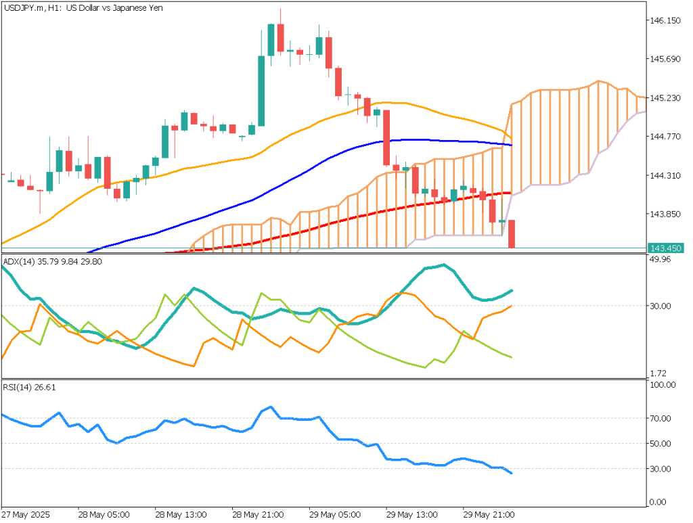
Task: Click the 145.690 price axis label
Action: point(665,60)
